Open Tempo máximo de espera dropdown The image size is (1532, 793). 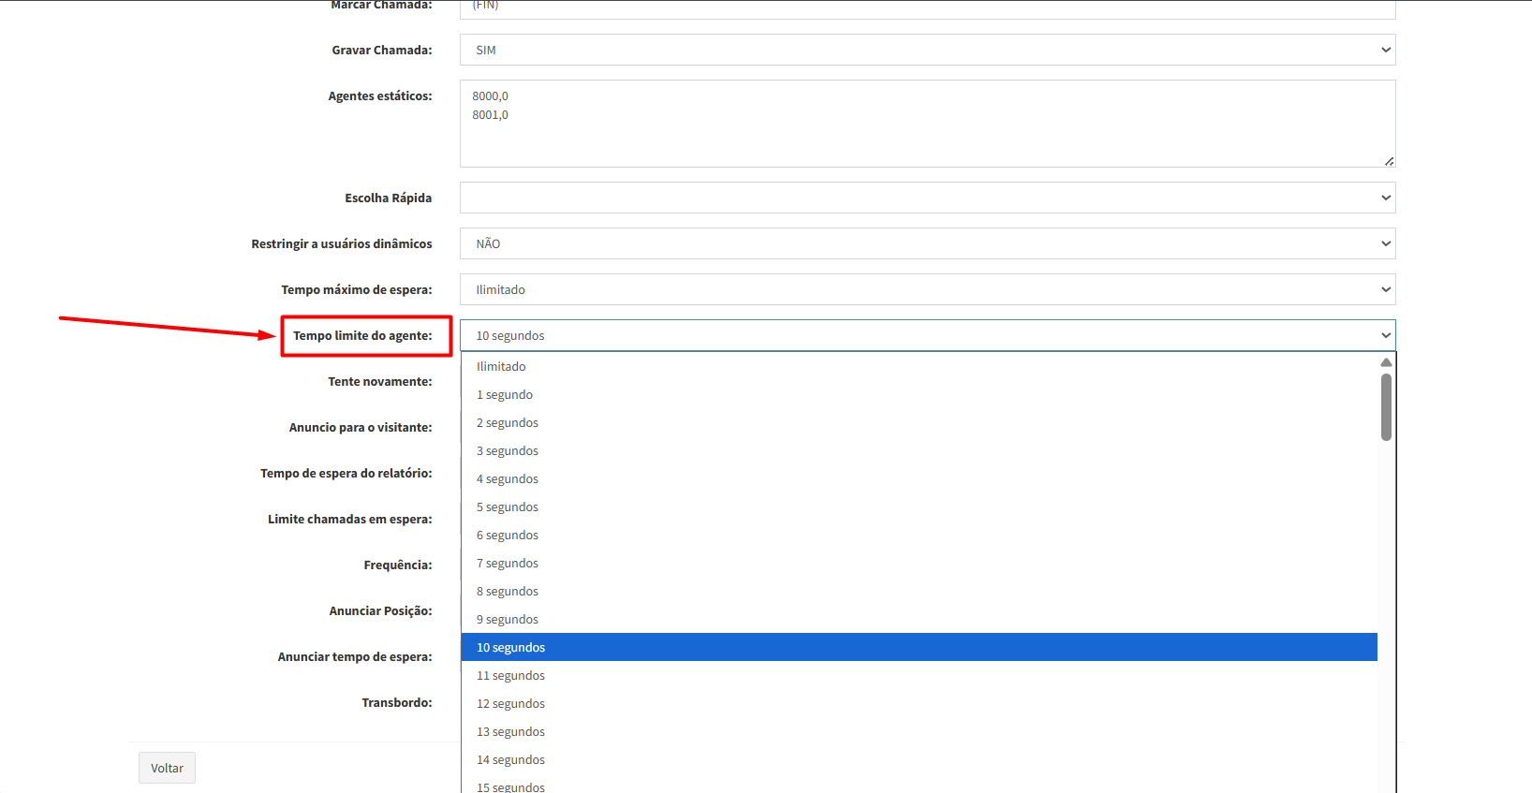[926, 289]
